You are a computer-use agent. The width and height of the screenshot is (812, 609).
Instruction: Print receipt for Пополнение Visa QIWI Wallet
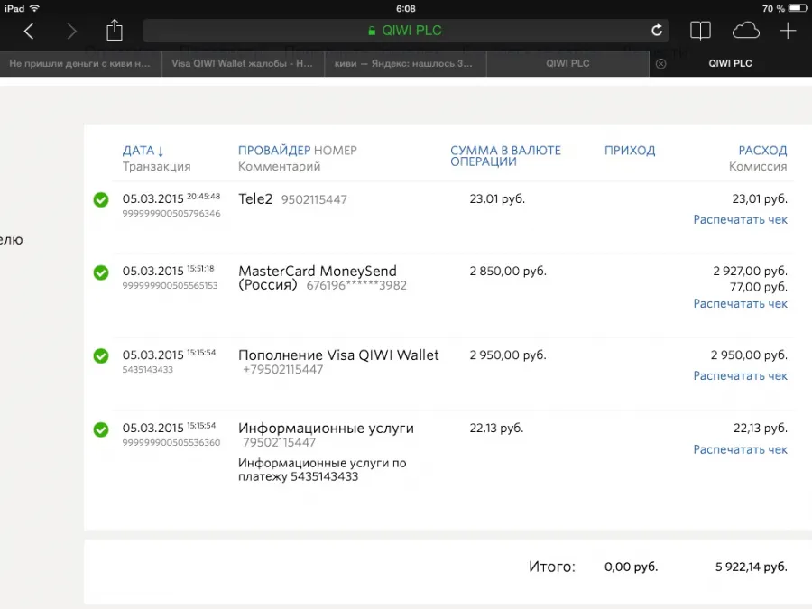click(740, 376)
